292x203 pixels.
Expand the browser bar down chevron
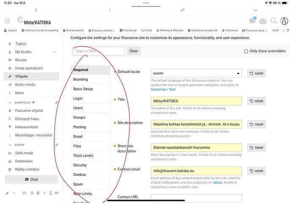coord(256,10)
